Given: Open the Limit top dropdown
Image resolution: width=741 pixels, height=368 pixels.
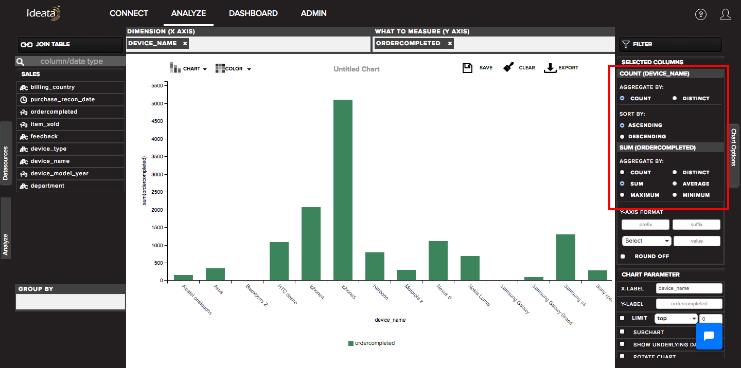Looking at the screenshot, I should 676,319.
